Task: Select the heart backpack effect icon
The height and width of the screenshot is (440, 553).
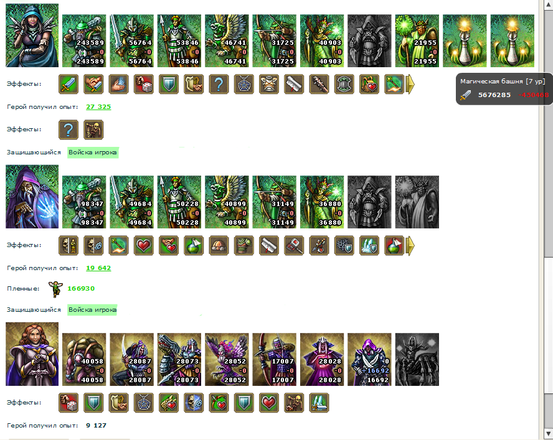Action: click(x=369, y=84)
